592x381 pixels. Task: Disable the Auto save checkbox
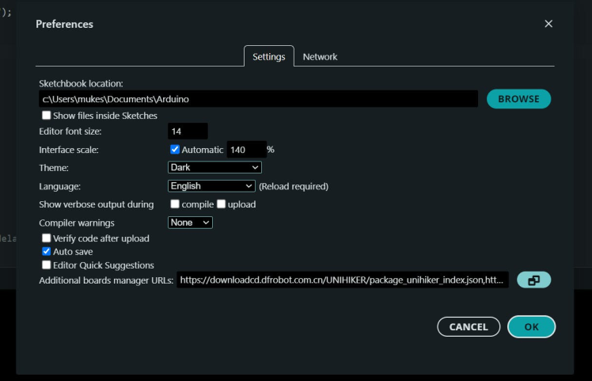point(47,251)
